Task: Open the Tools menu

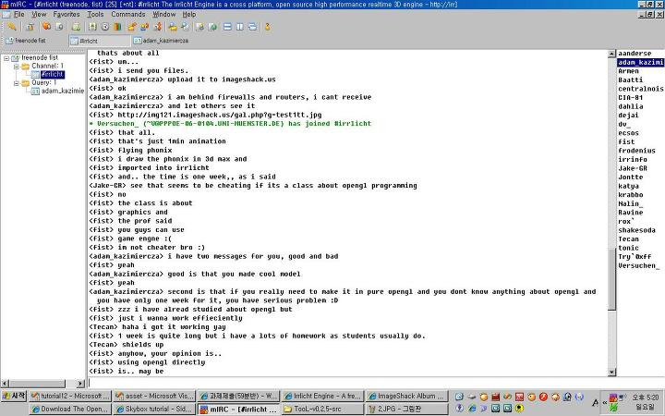Action: click(95, 15)
